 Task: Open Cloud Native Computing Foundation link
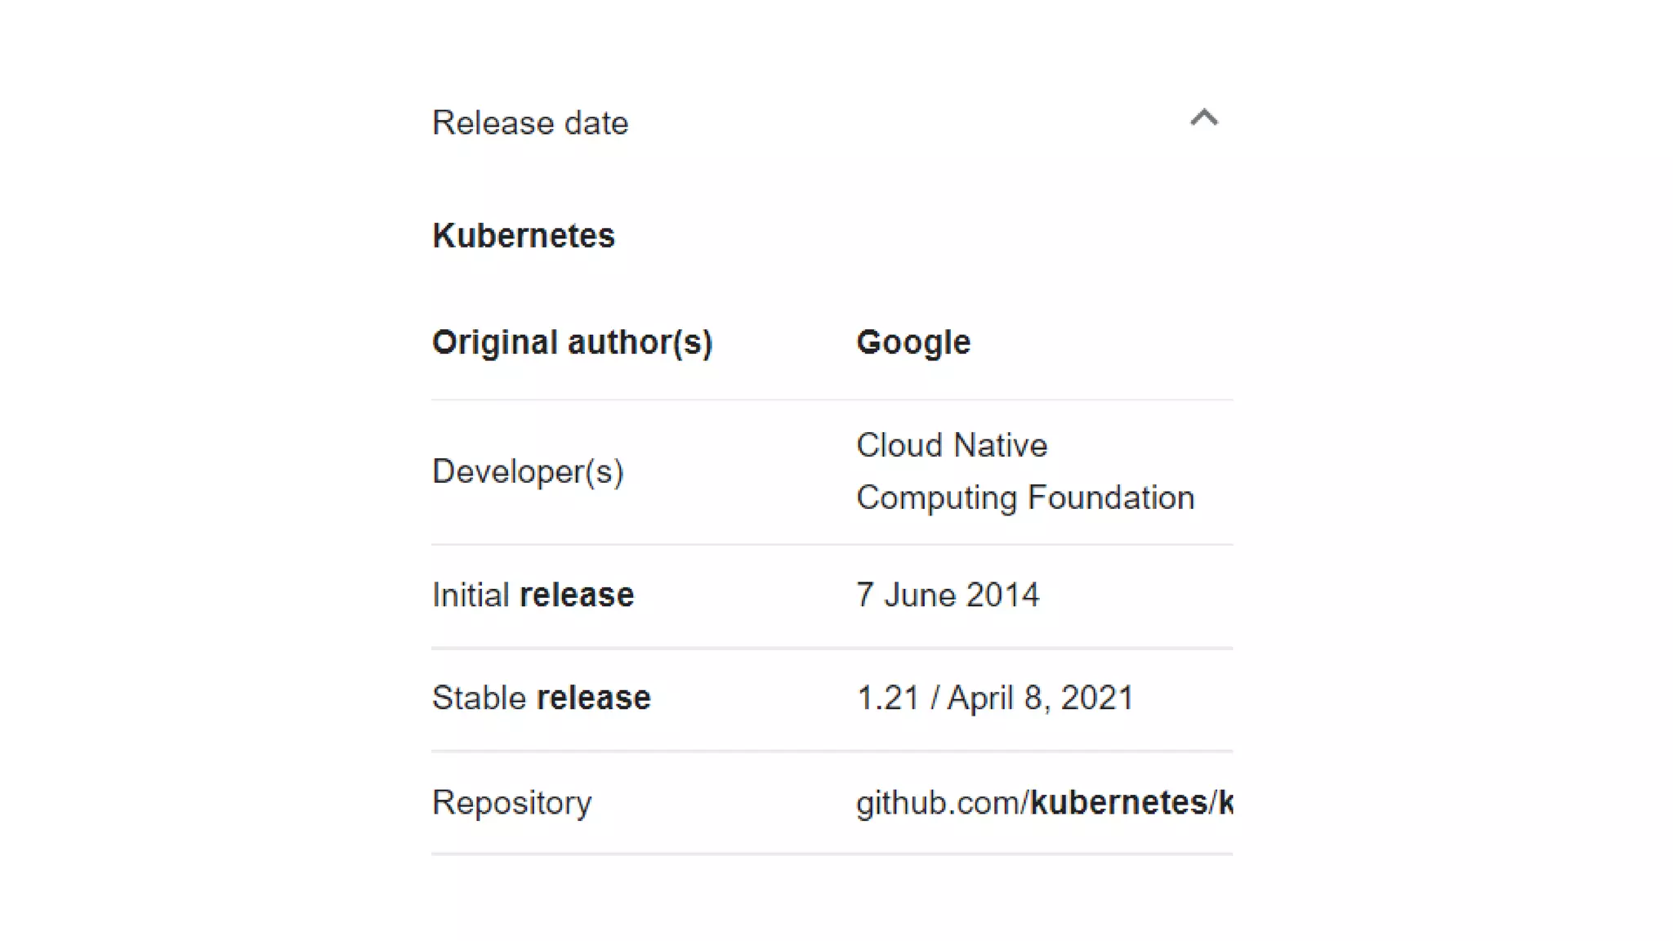[1024, 471]
